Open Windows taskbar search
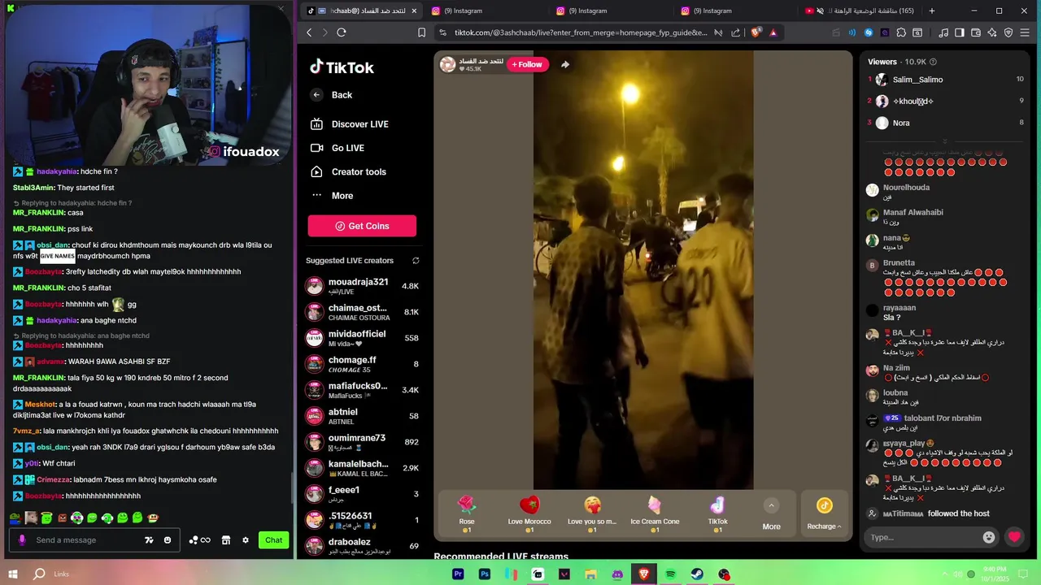The width and height of the screenshot is (1041, 585). [x=39, y=574]
